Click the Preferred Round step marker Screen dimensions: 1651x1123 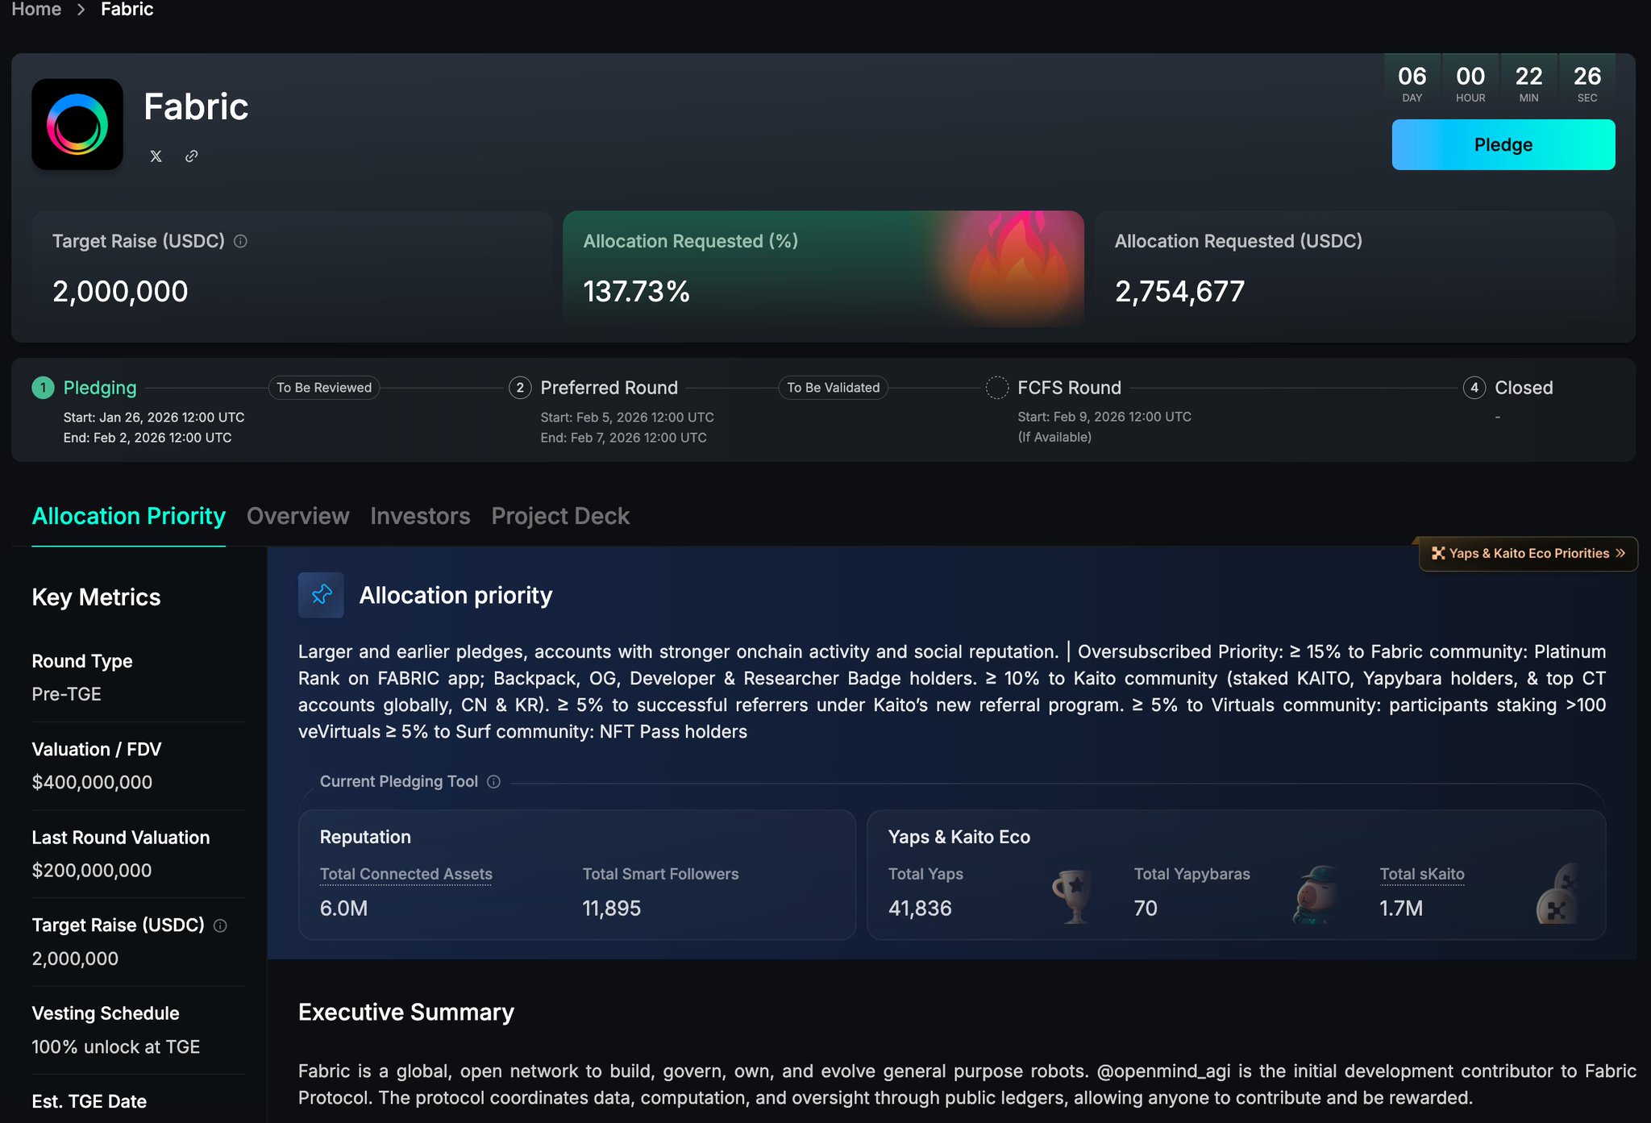point(520,388)
